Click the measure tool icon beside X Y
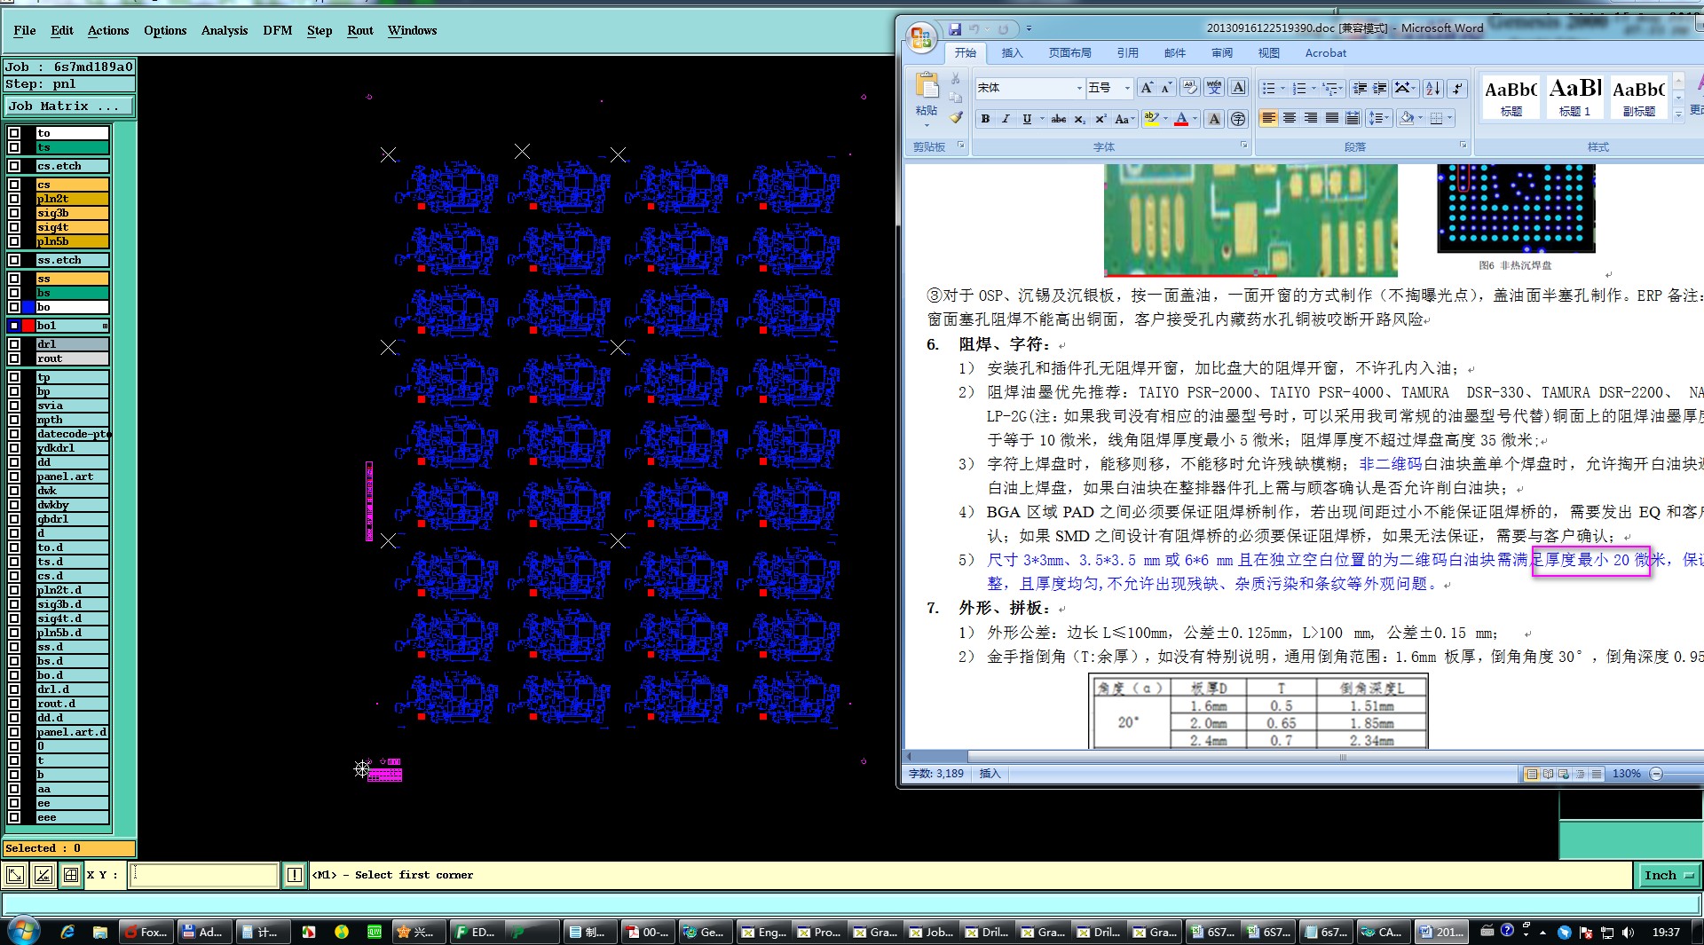 (43, 875)
